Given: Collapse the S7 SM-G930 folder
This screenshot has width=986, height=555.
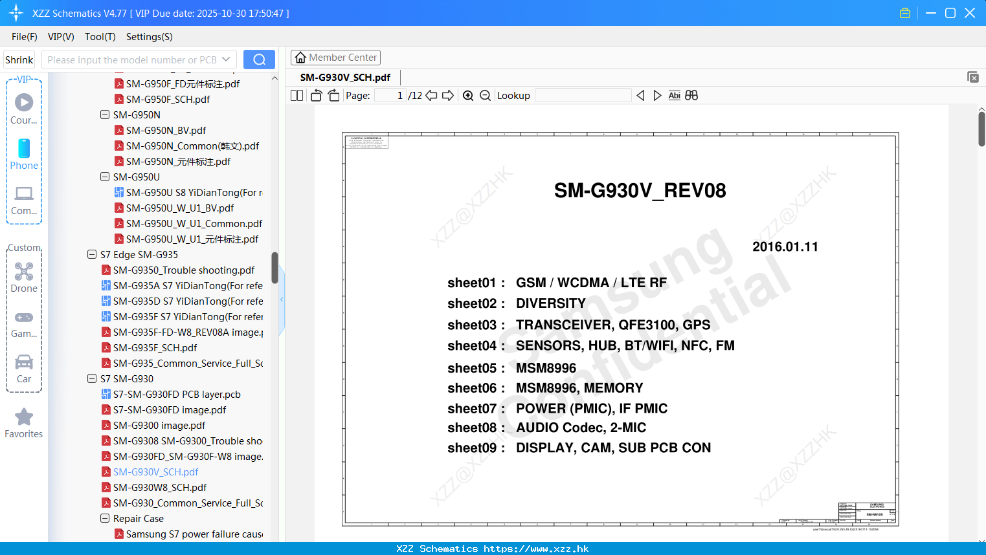Looking at the screenshot, I should click(92, 378).
